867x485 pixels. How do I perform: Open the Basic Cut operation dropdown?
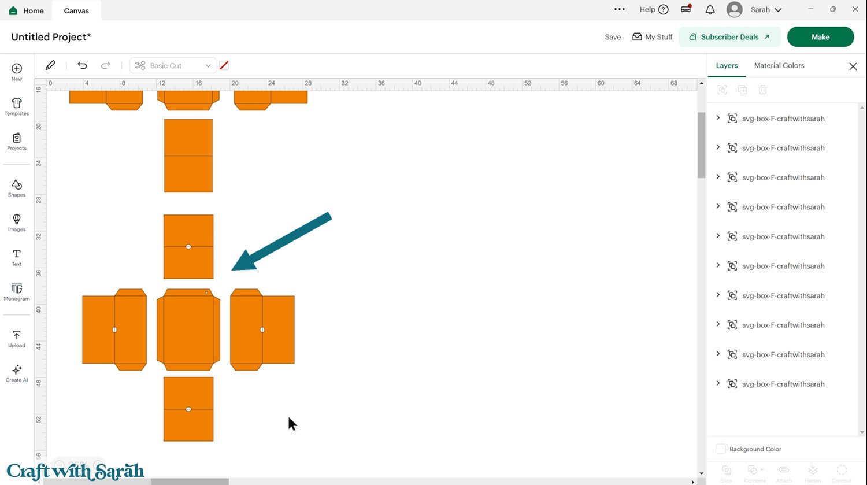173,66
